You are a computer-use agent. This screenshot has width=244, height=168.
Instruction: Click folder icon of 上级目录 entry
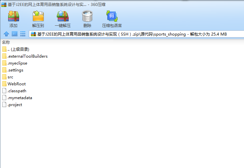tap(4, 49)
